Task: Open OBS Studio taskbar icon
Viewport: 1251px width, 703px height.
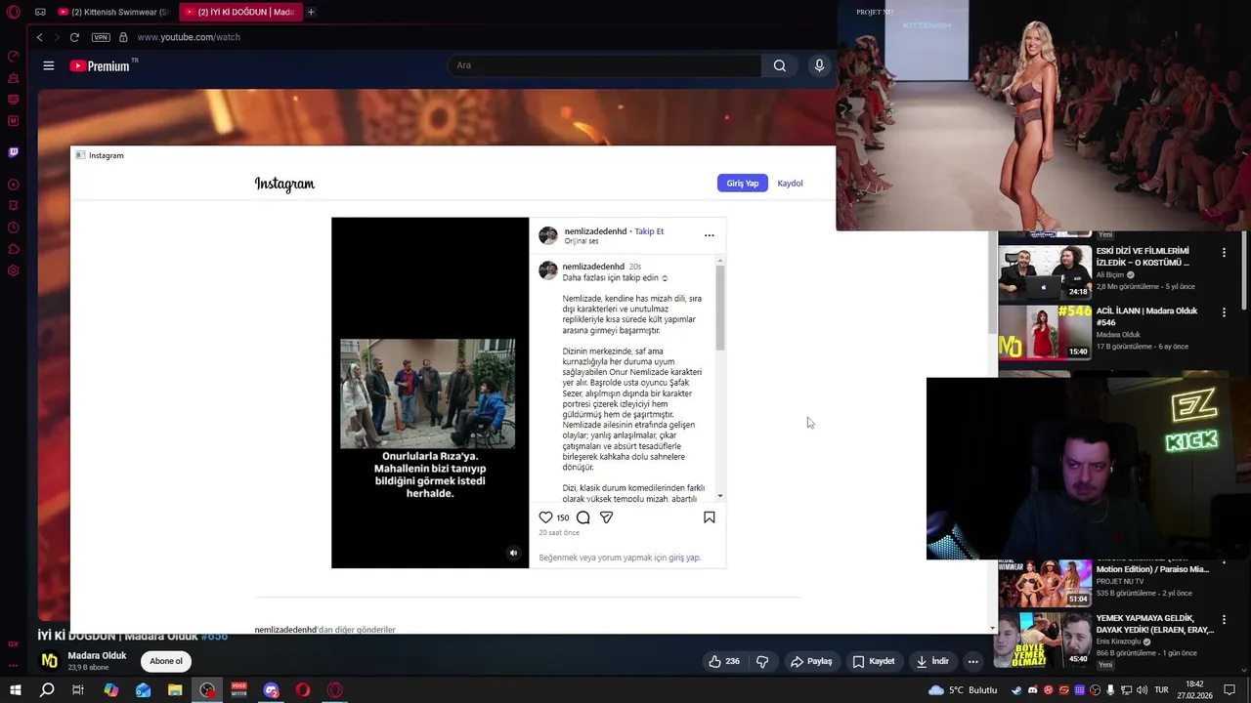Action: (207, 690)
